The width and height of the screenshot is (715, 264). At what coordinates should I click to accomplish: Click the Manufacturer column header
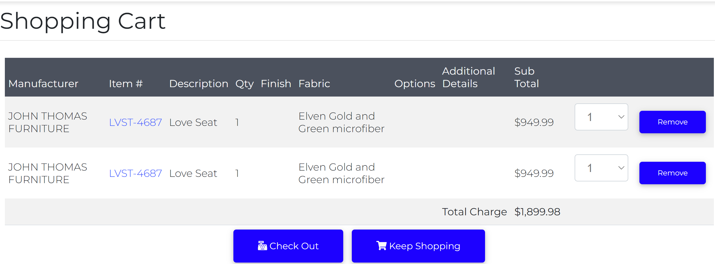point(43,84)
